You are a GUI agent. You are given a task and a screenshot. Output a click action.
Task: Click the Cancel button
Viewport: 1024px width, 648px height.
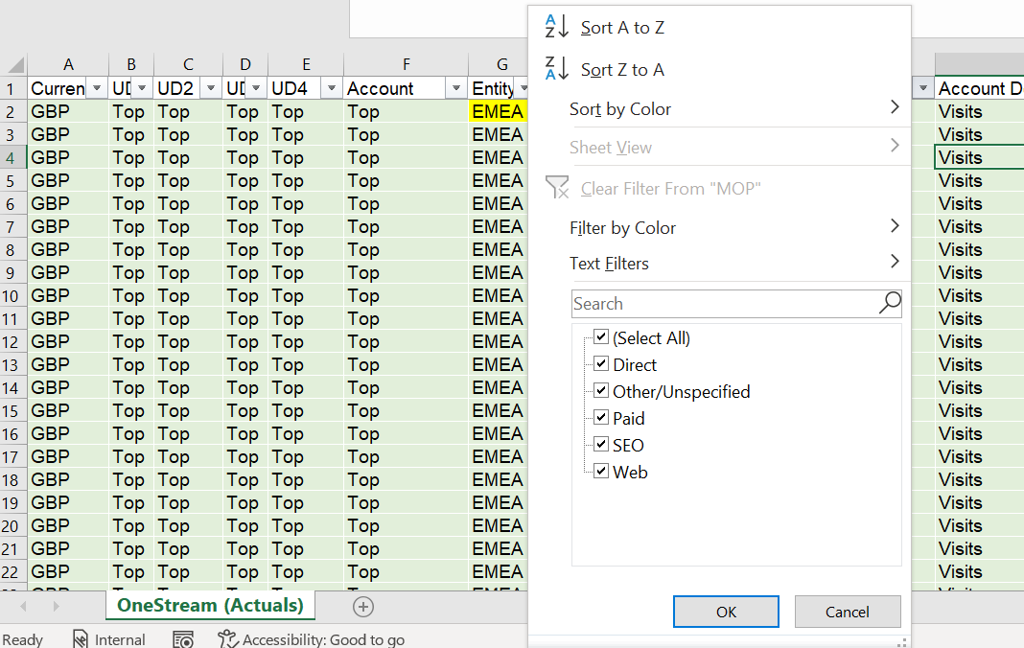coord(847,612)
